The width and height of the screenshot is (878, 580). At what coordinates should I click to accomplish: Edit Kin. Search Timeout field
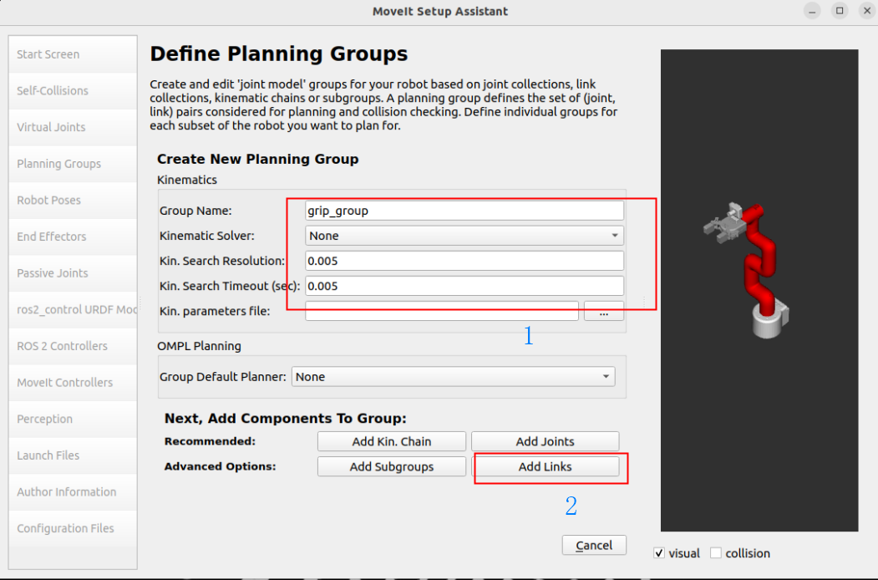[x=464, y=286]
